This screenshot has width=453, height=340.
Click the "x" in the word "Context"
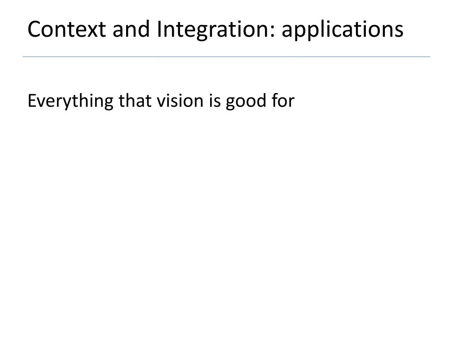click(93, 32)
